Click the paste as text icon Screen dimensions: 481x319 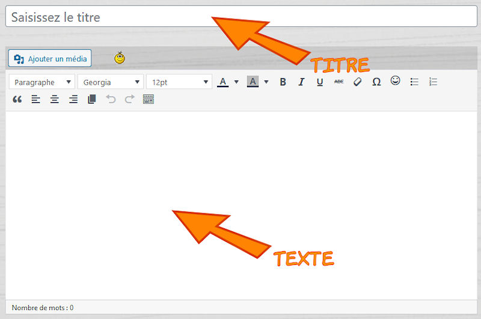click(92, 99)
